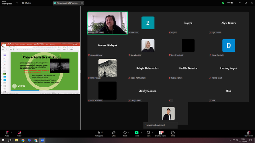Viewport: 255px width, 143px height.
Task: Open the Windows Start menu
Action: [x=3, y=140]
